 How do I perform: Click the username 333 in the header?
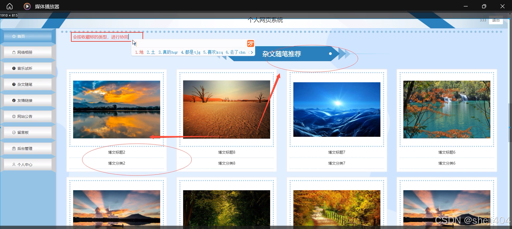point(483,20)
